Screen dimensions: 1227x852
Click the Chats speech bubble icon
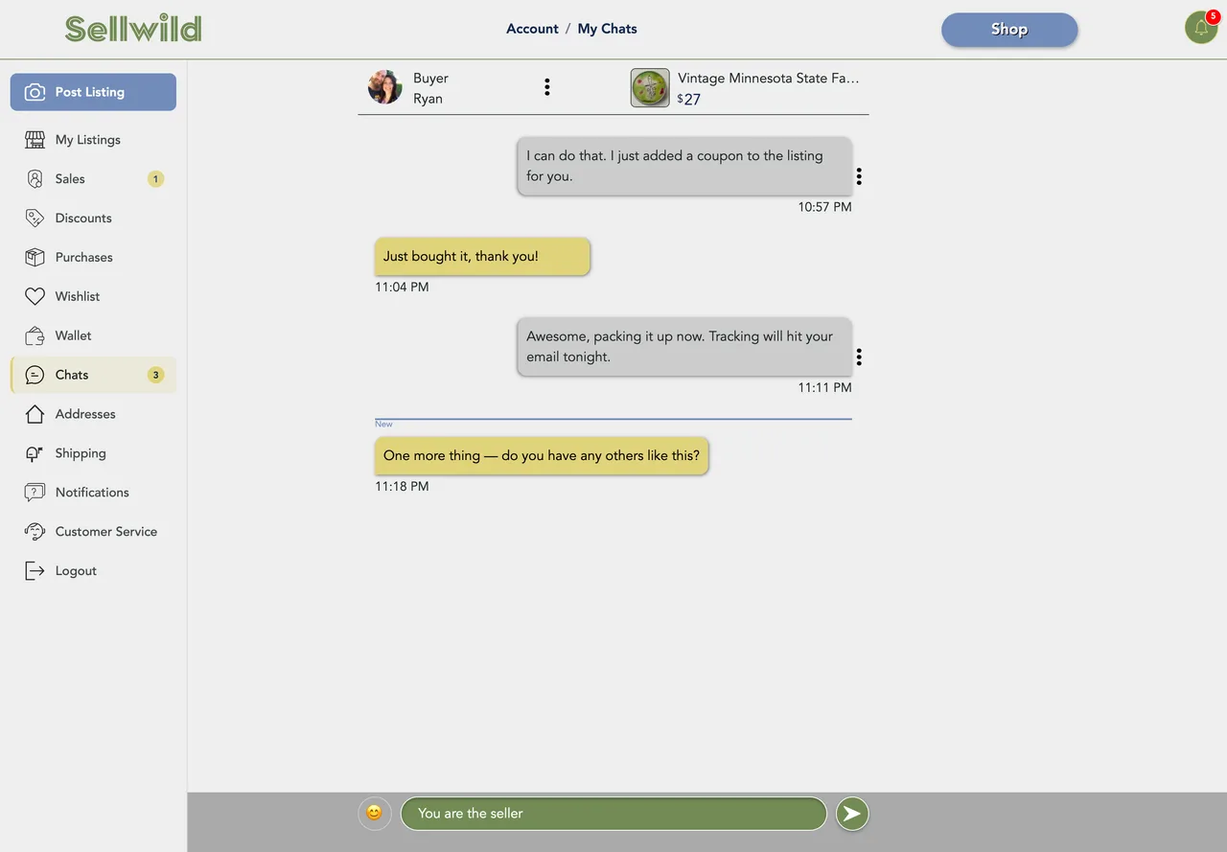tap(35, 376)
